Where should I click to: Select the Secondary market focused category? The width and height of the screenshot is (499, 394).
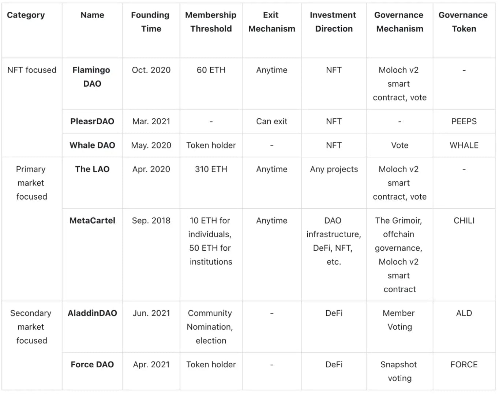click(31, 327)
